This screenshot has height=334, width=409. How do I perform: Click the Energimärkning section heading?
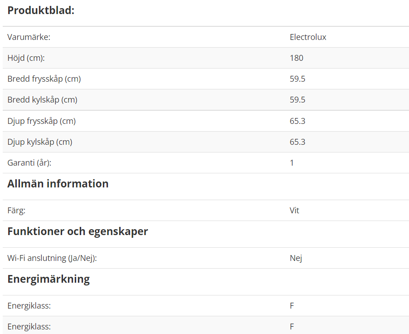coord(49,279)
